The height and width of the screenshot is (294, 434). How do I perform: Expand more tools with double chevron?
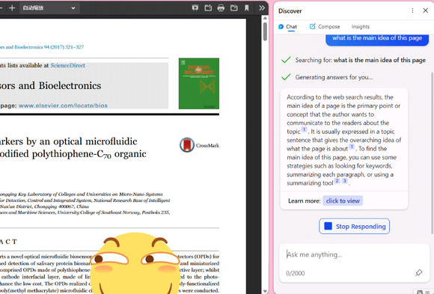point(262,8)
